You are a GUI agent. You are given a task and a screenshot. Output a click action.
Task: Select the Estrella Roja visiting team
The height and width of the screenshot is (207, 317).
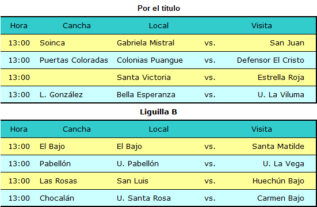[x=281, y=78]
